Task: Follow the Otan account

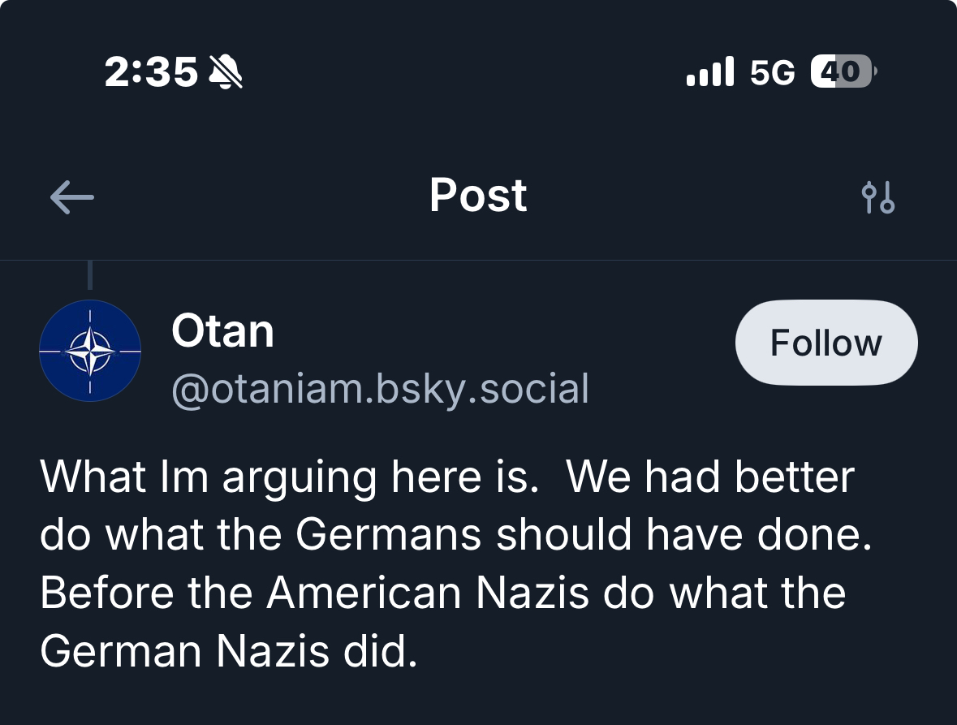Action: (826, 343)
